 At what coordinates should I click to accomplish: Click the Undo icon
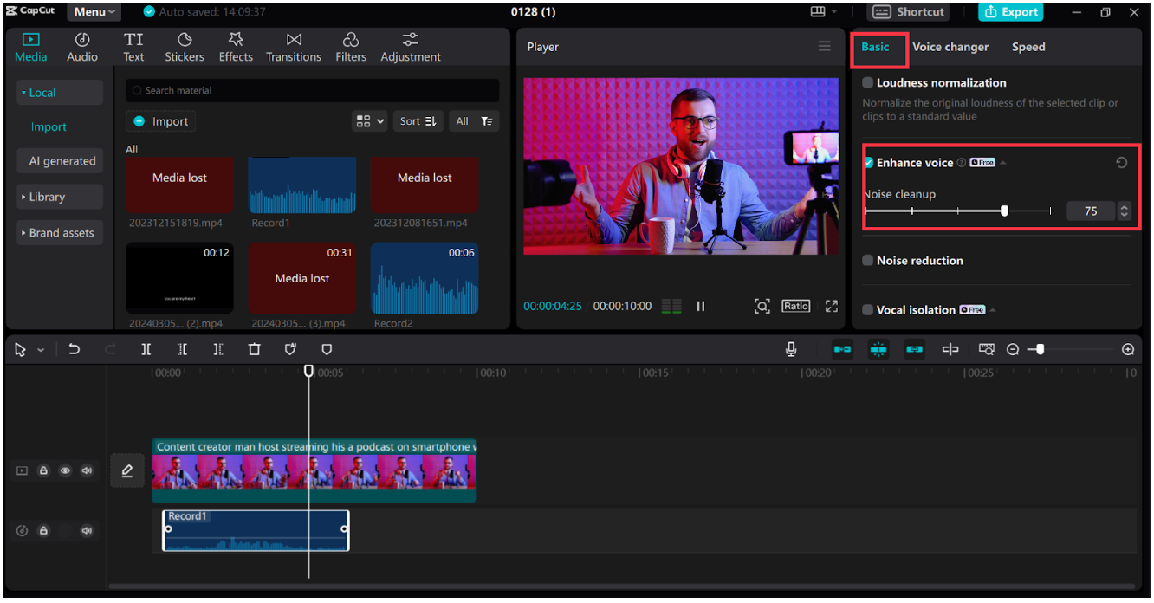click(74, 349)
